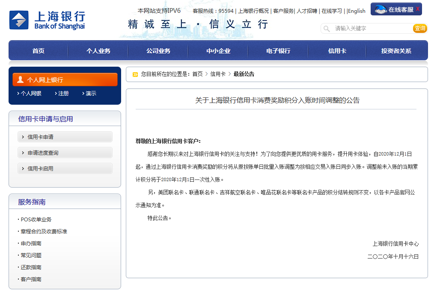Click the closing line 特此公告
434x294 pixels.
(159, 218)
